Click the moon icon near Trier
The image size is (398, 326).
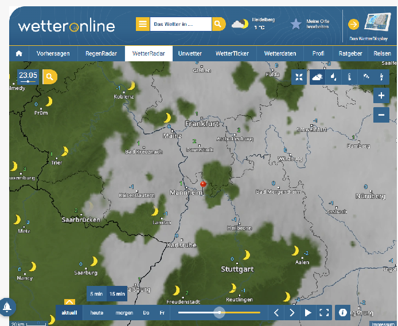pyautogui.click(x=65, y=151)
